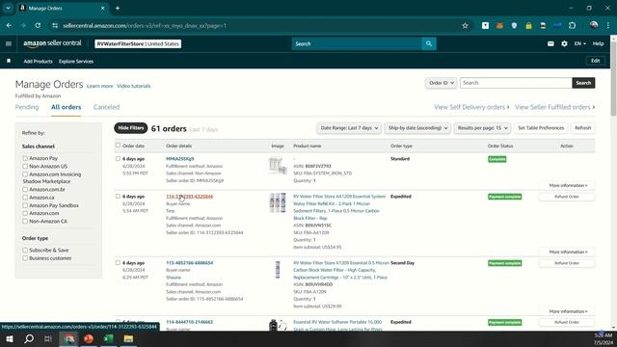The height and width of the screenshot is (347, 617).
Task: Open View Seller Fulfilled orders link
Action: (x=555, y=107)
